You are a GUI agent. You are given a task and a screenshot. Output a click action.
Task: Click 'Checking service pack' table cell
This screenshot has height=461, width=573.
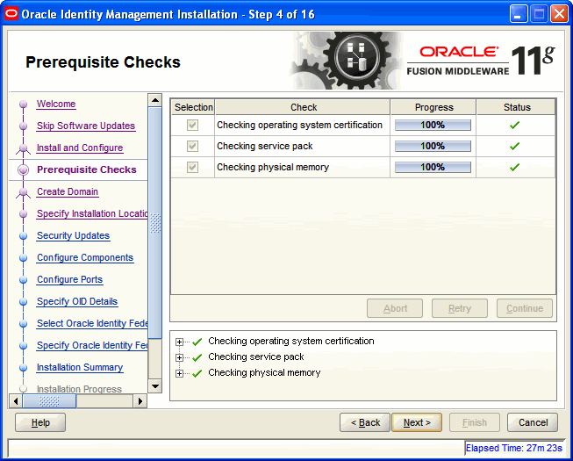[302, 147]
